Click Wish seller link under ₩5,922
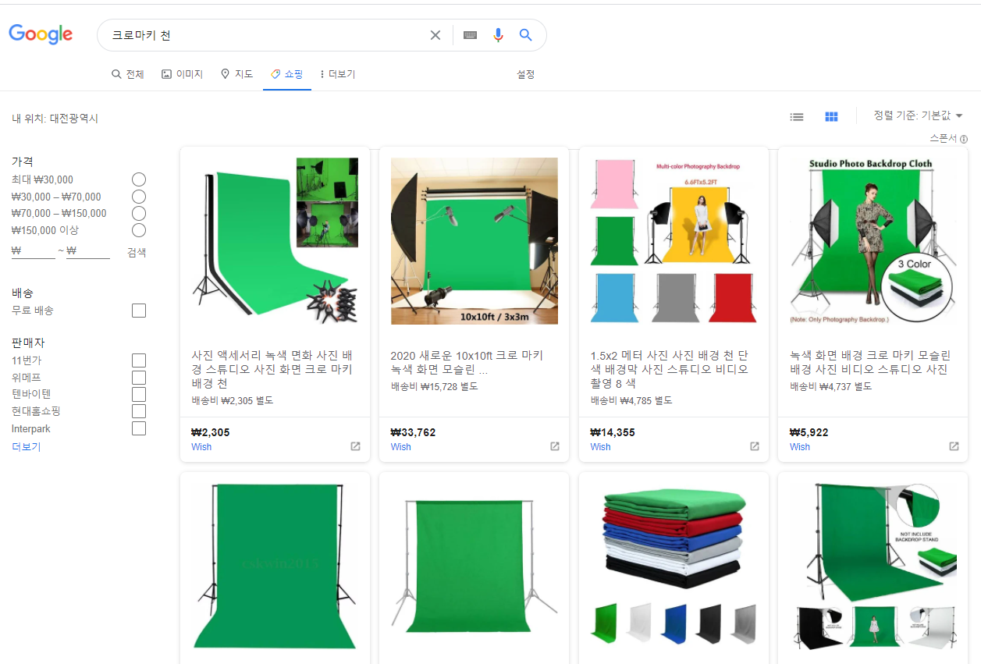 click(800, 447)
